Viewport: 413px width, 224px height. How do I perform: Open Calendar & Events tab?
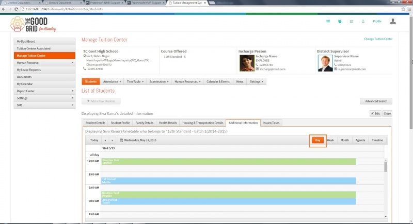click(x=218, y=82)
